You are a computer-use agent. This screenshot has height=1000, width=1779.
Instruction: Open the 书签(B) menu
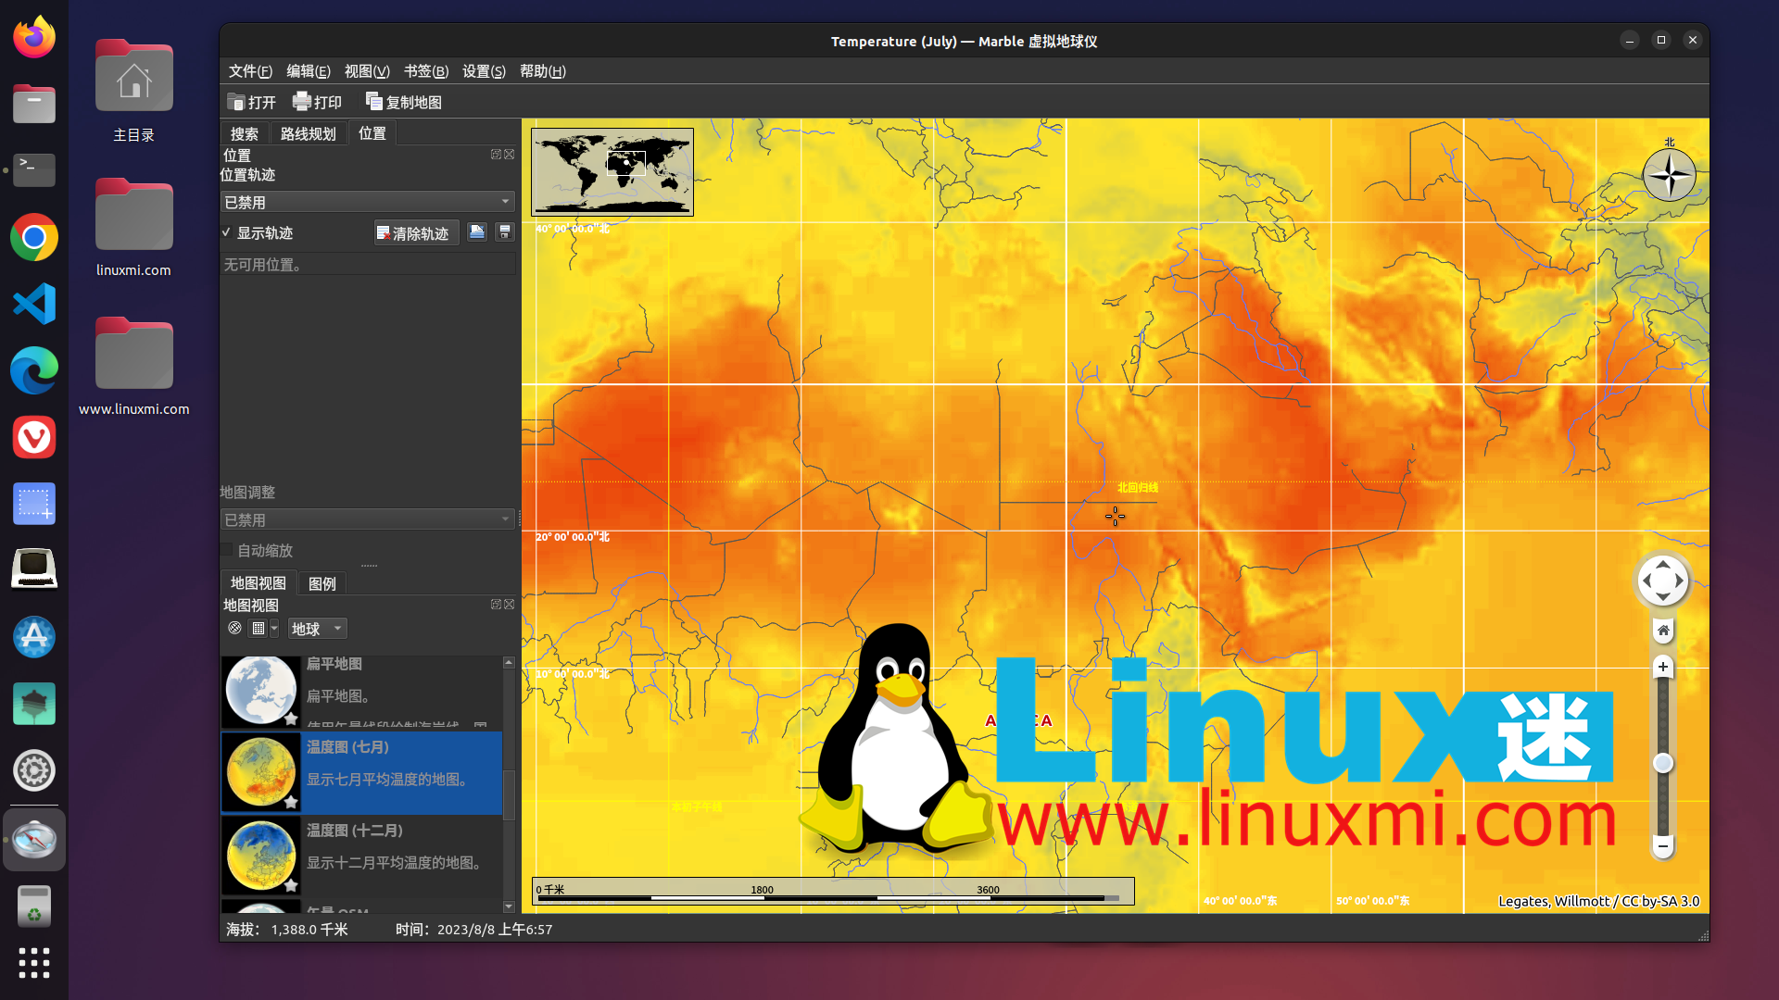point(426,71)
